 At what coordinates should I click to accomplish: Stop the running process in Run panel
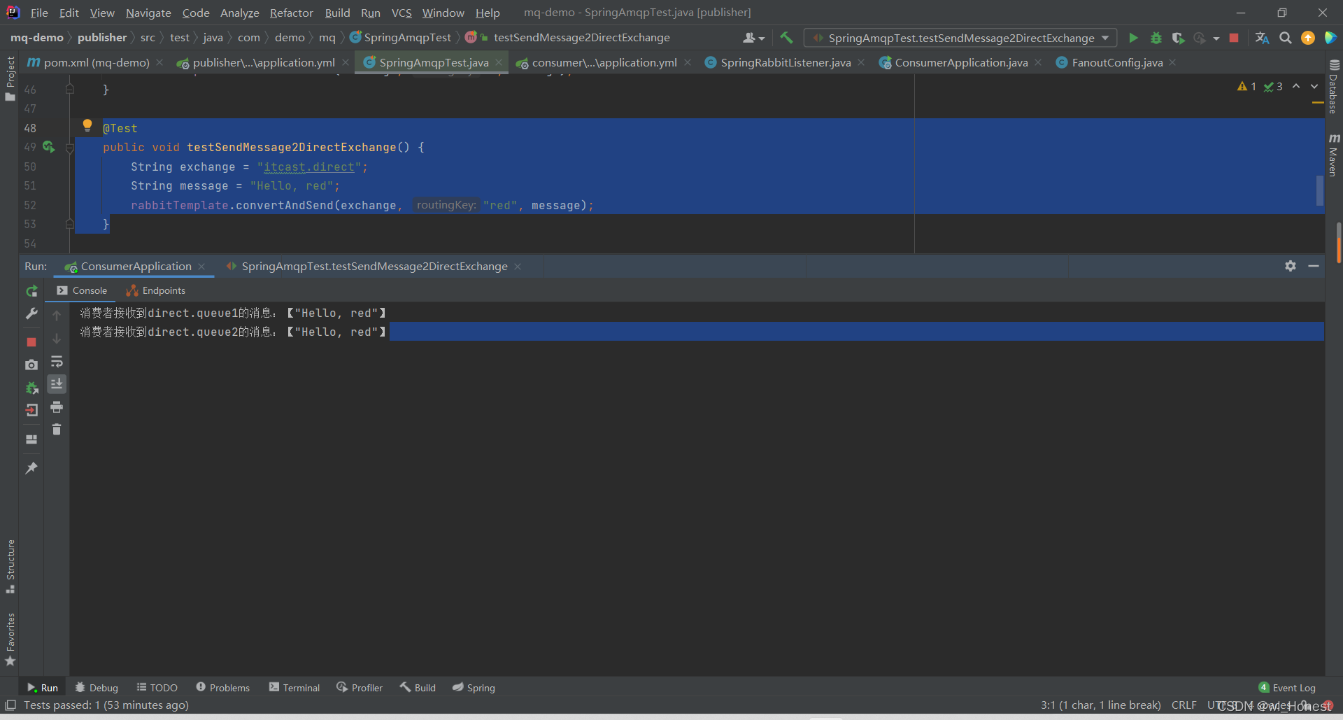[x=31, y=342]
